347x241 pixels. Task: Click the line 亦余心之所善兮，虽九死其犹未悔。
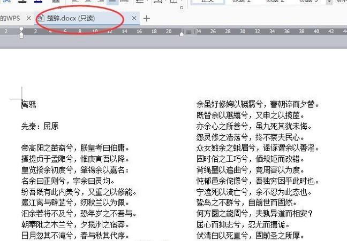(x=254, y=126)
